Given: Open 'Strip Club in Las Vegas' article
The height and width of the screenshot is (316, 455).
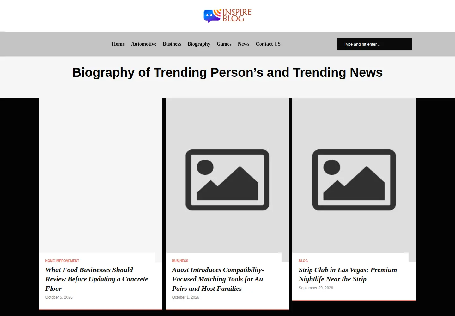Looking at the screenshot, I should pos(348,275).
